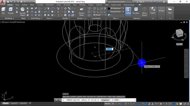Click the 2D Wireframe viewport label
This screenshot has height=106, width=190.
[19, 22]
